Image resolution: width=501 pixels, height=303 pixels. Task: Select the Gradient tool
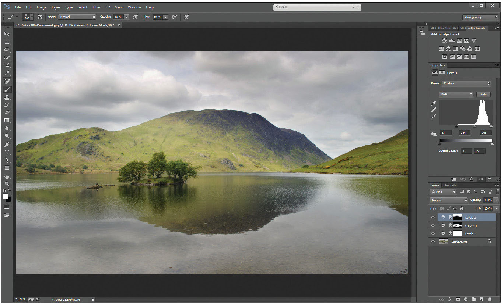tap(7, 120)
